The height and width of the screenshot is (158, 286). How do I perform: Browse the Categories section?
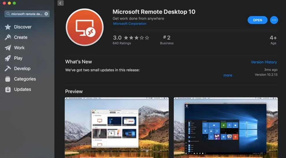click(25, 79)
